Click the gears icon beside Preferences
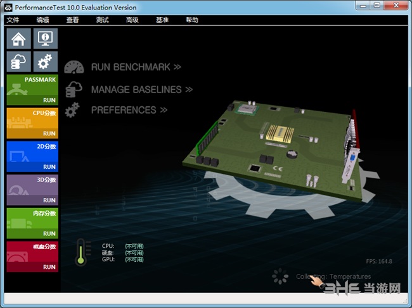This screenshot has width=412, height=308. pos(72,110)
